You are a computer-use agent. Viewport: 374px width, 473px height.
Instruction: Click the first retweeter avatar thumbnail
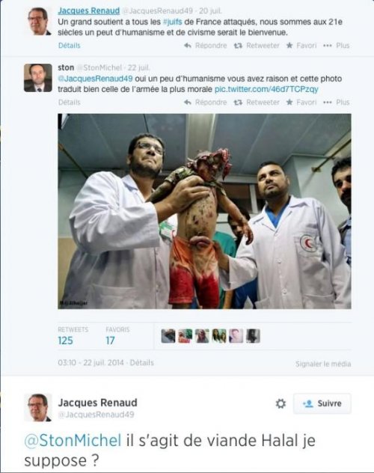point(168,336)
